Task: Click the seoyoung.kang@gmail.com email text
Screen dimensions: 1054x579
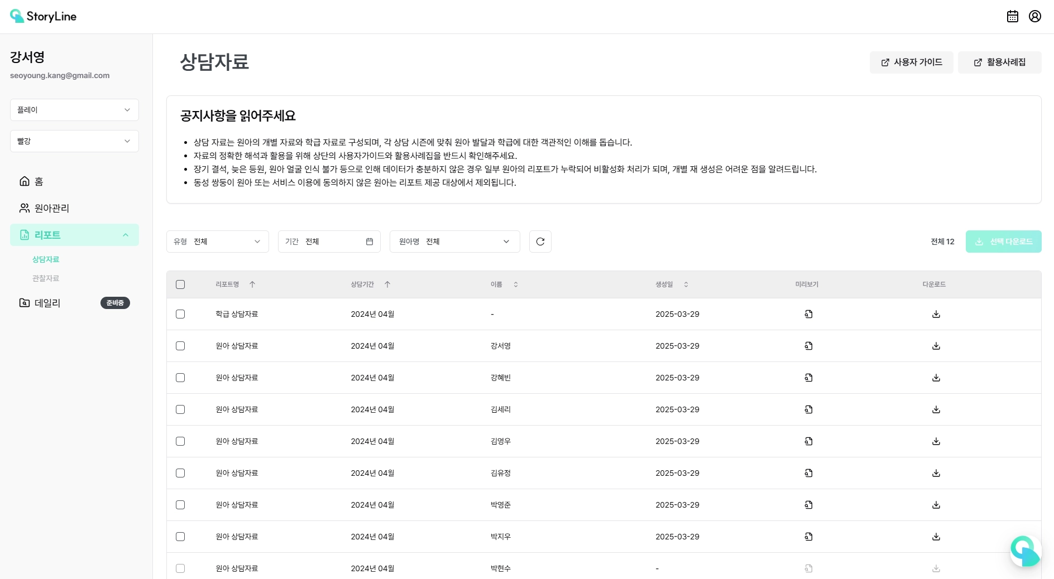Action: 60,75
